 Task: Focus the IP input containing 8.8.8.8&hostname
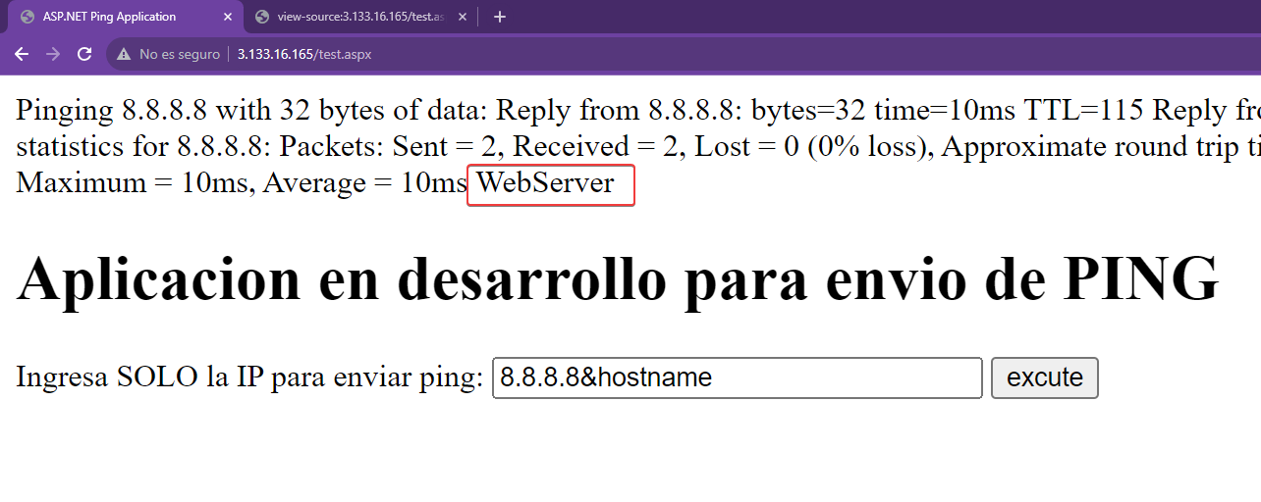coord(737,377)
